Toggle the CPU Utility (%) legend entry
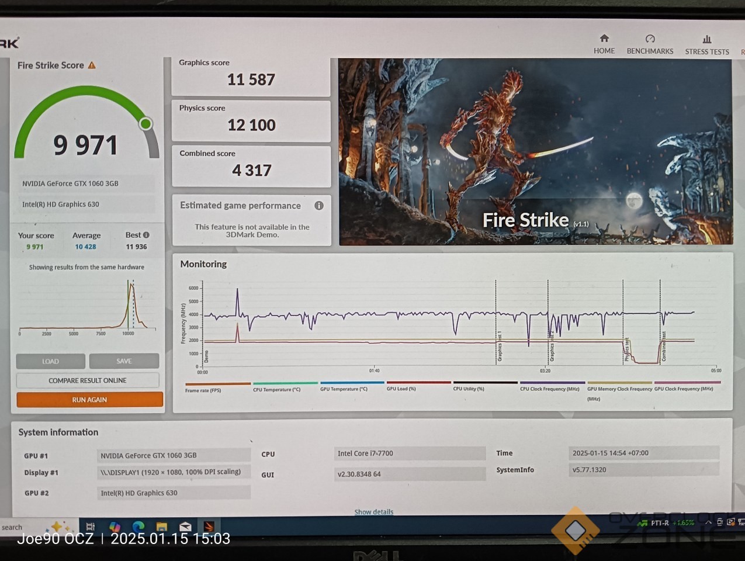This screenshot has height=561, width=745. click(x=485, y=386)
